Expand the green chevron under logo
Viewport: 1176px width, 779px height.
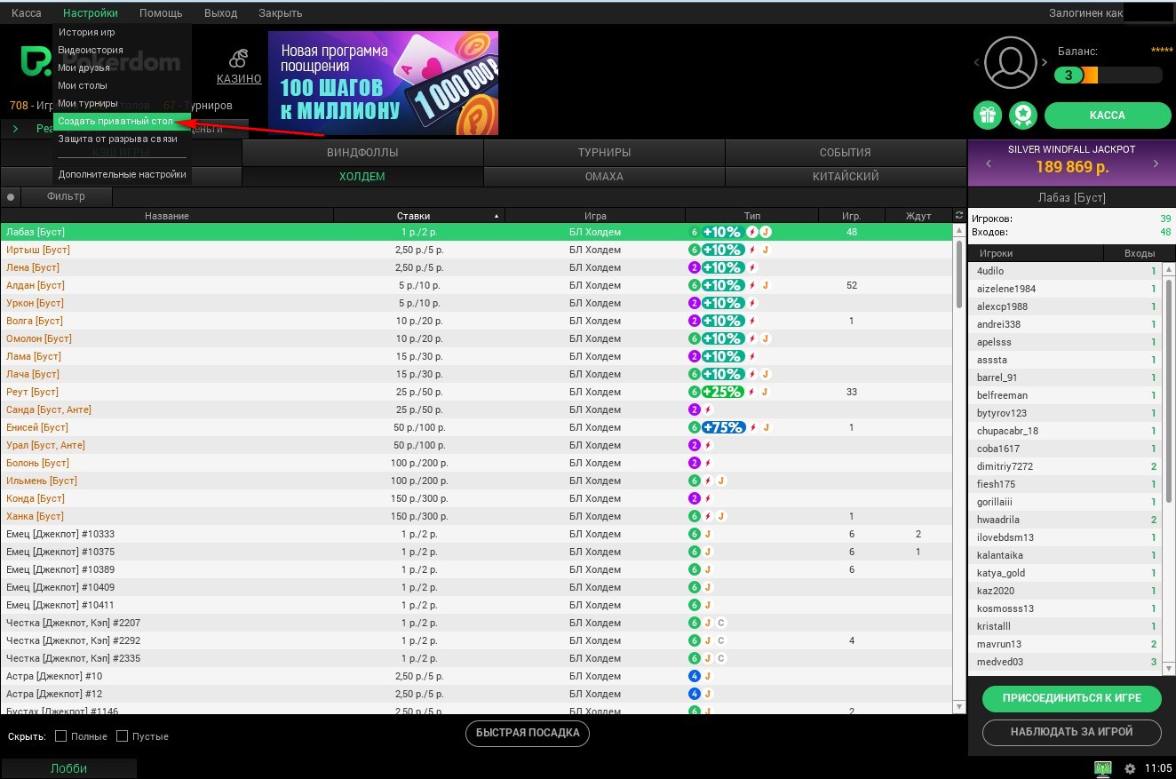16,129
